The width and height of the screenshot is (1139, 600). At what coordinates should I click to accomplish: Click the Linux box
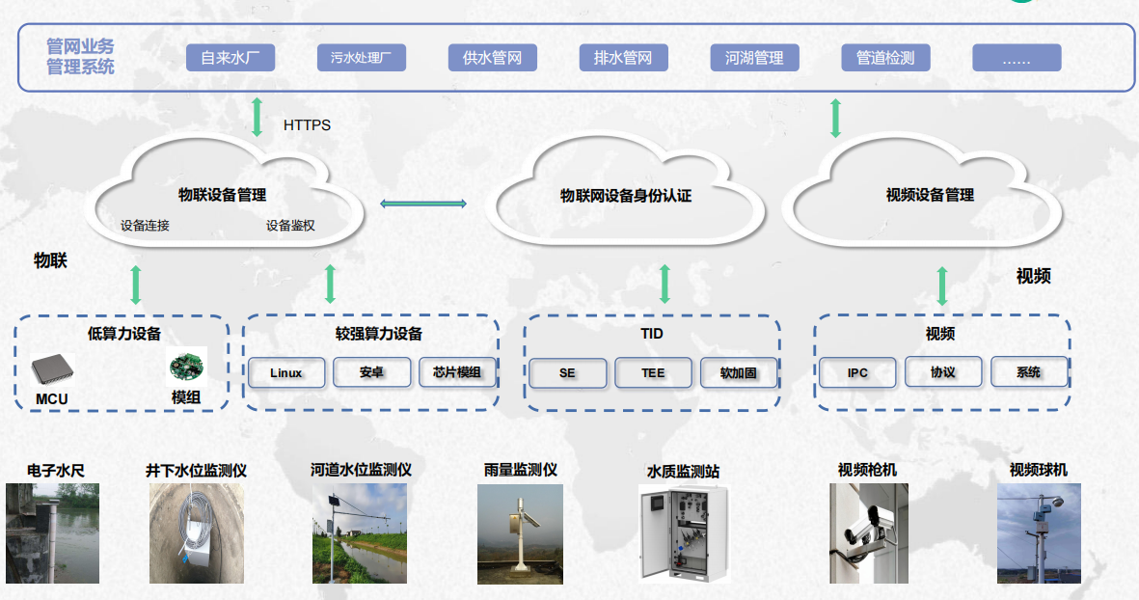point(286,372)
